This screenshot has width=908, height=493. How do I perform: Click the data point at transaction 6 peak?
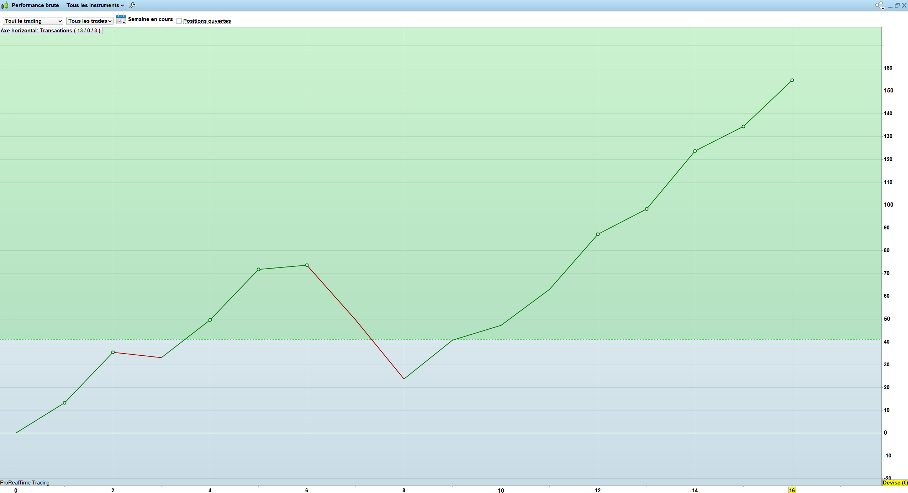pyautogui.click(x=307, y=265)
